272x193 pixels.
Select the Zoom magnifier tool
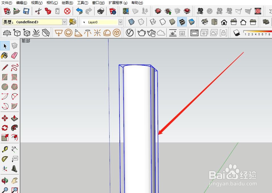click(5, 190)
